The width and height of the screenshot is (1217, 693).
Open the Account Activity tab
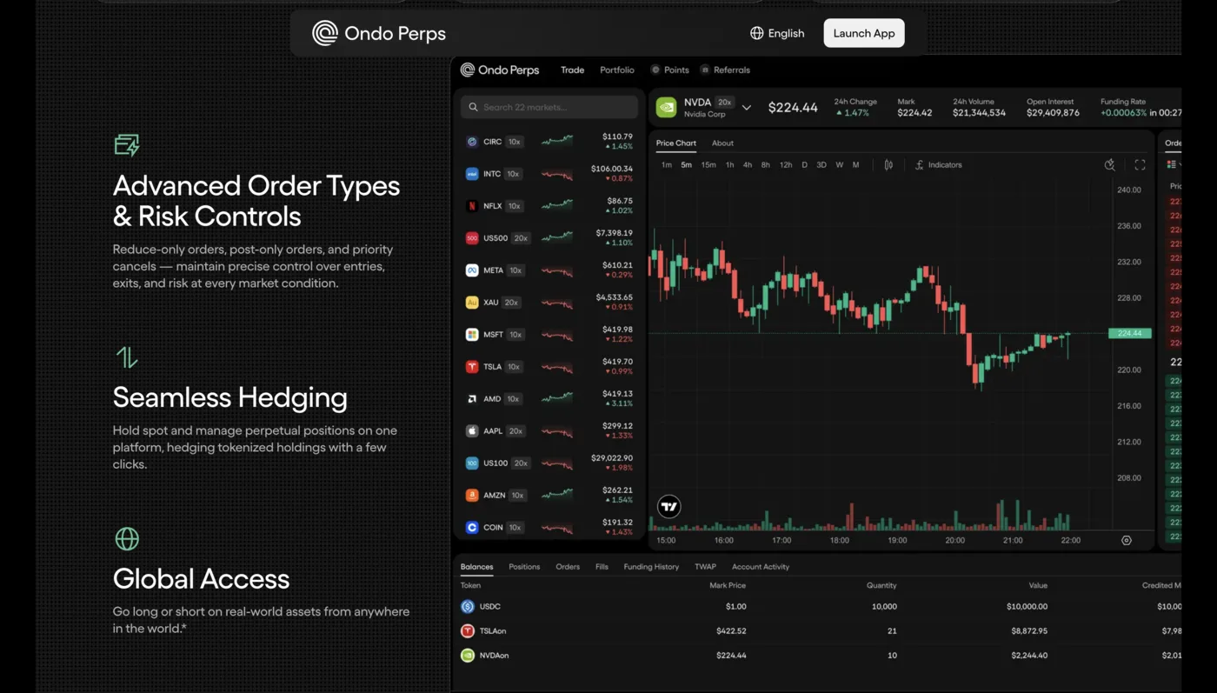[761, 567]
